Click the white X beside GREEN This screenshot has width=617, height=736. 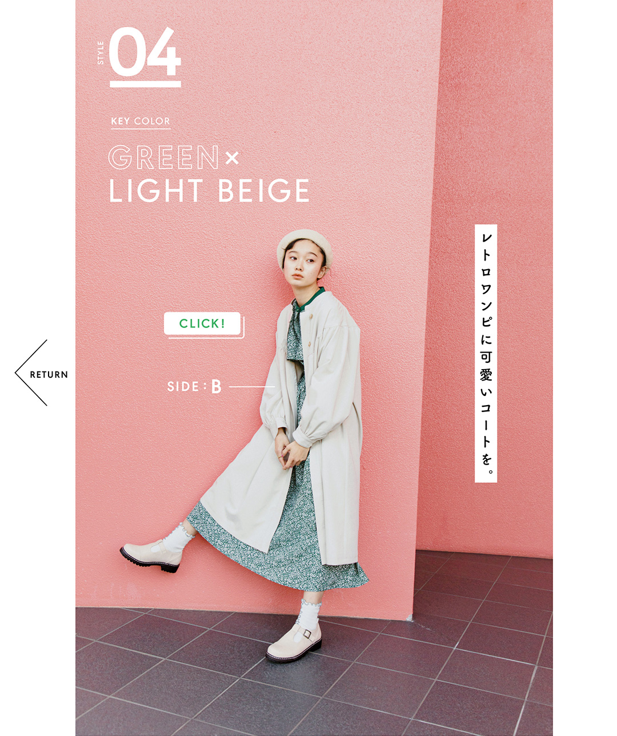coord(232,158)
